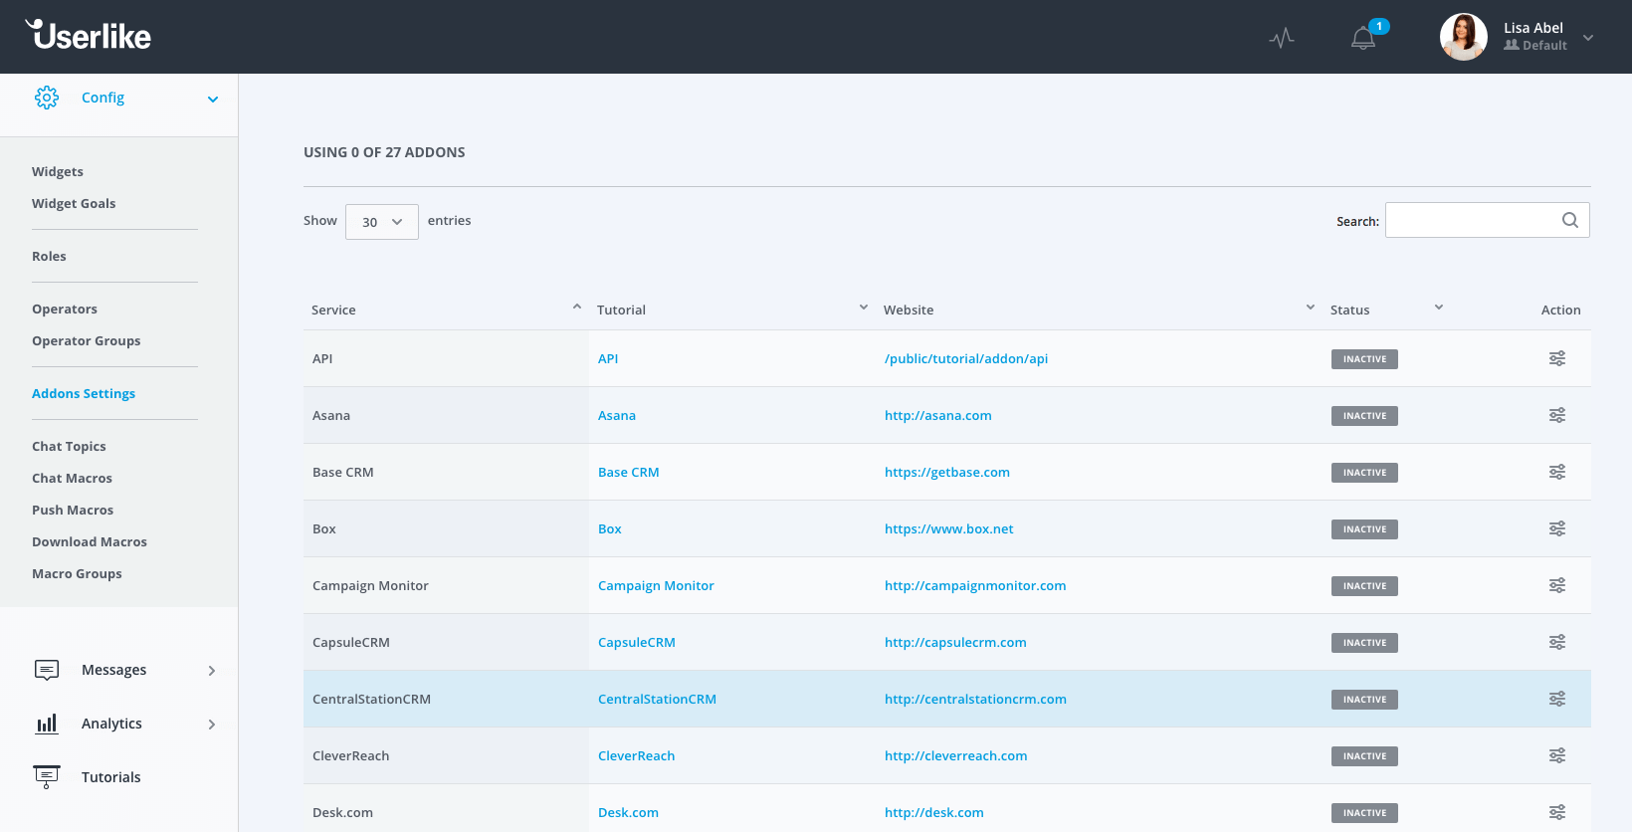Open the Show entries dropdown

382,222
